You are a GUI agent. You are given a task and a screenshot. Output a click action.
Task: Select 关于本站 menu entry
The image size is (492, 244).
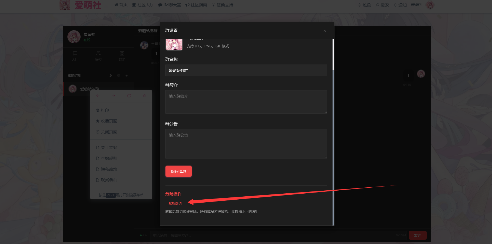[x=106, y=148]
